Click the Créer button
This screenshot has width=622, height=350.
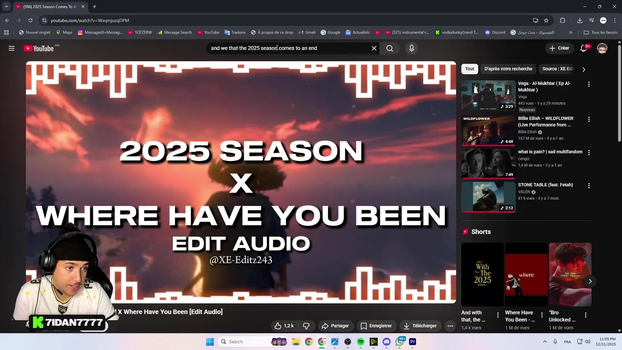coord(559,48)
